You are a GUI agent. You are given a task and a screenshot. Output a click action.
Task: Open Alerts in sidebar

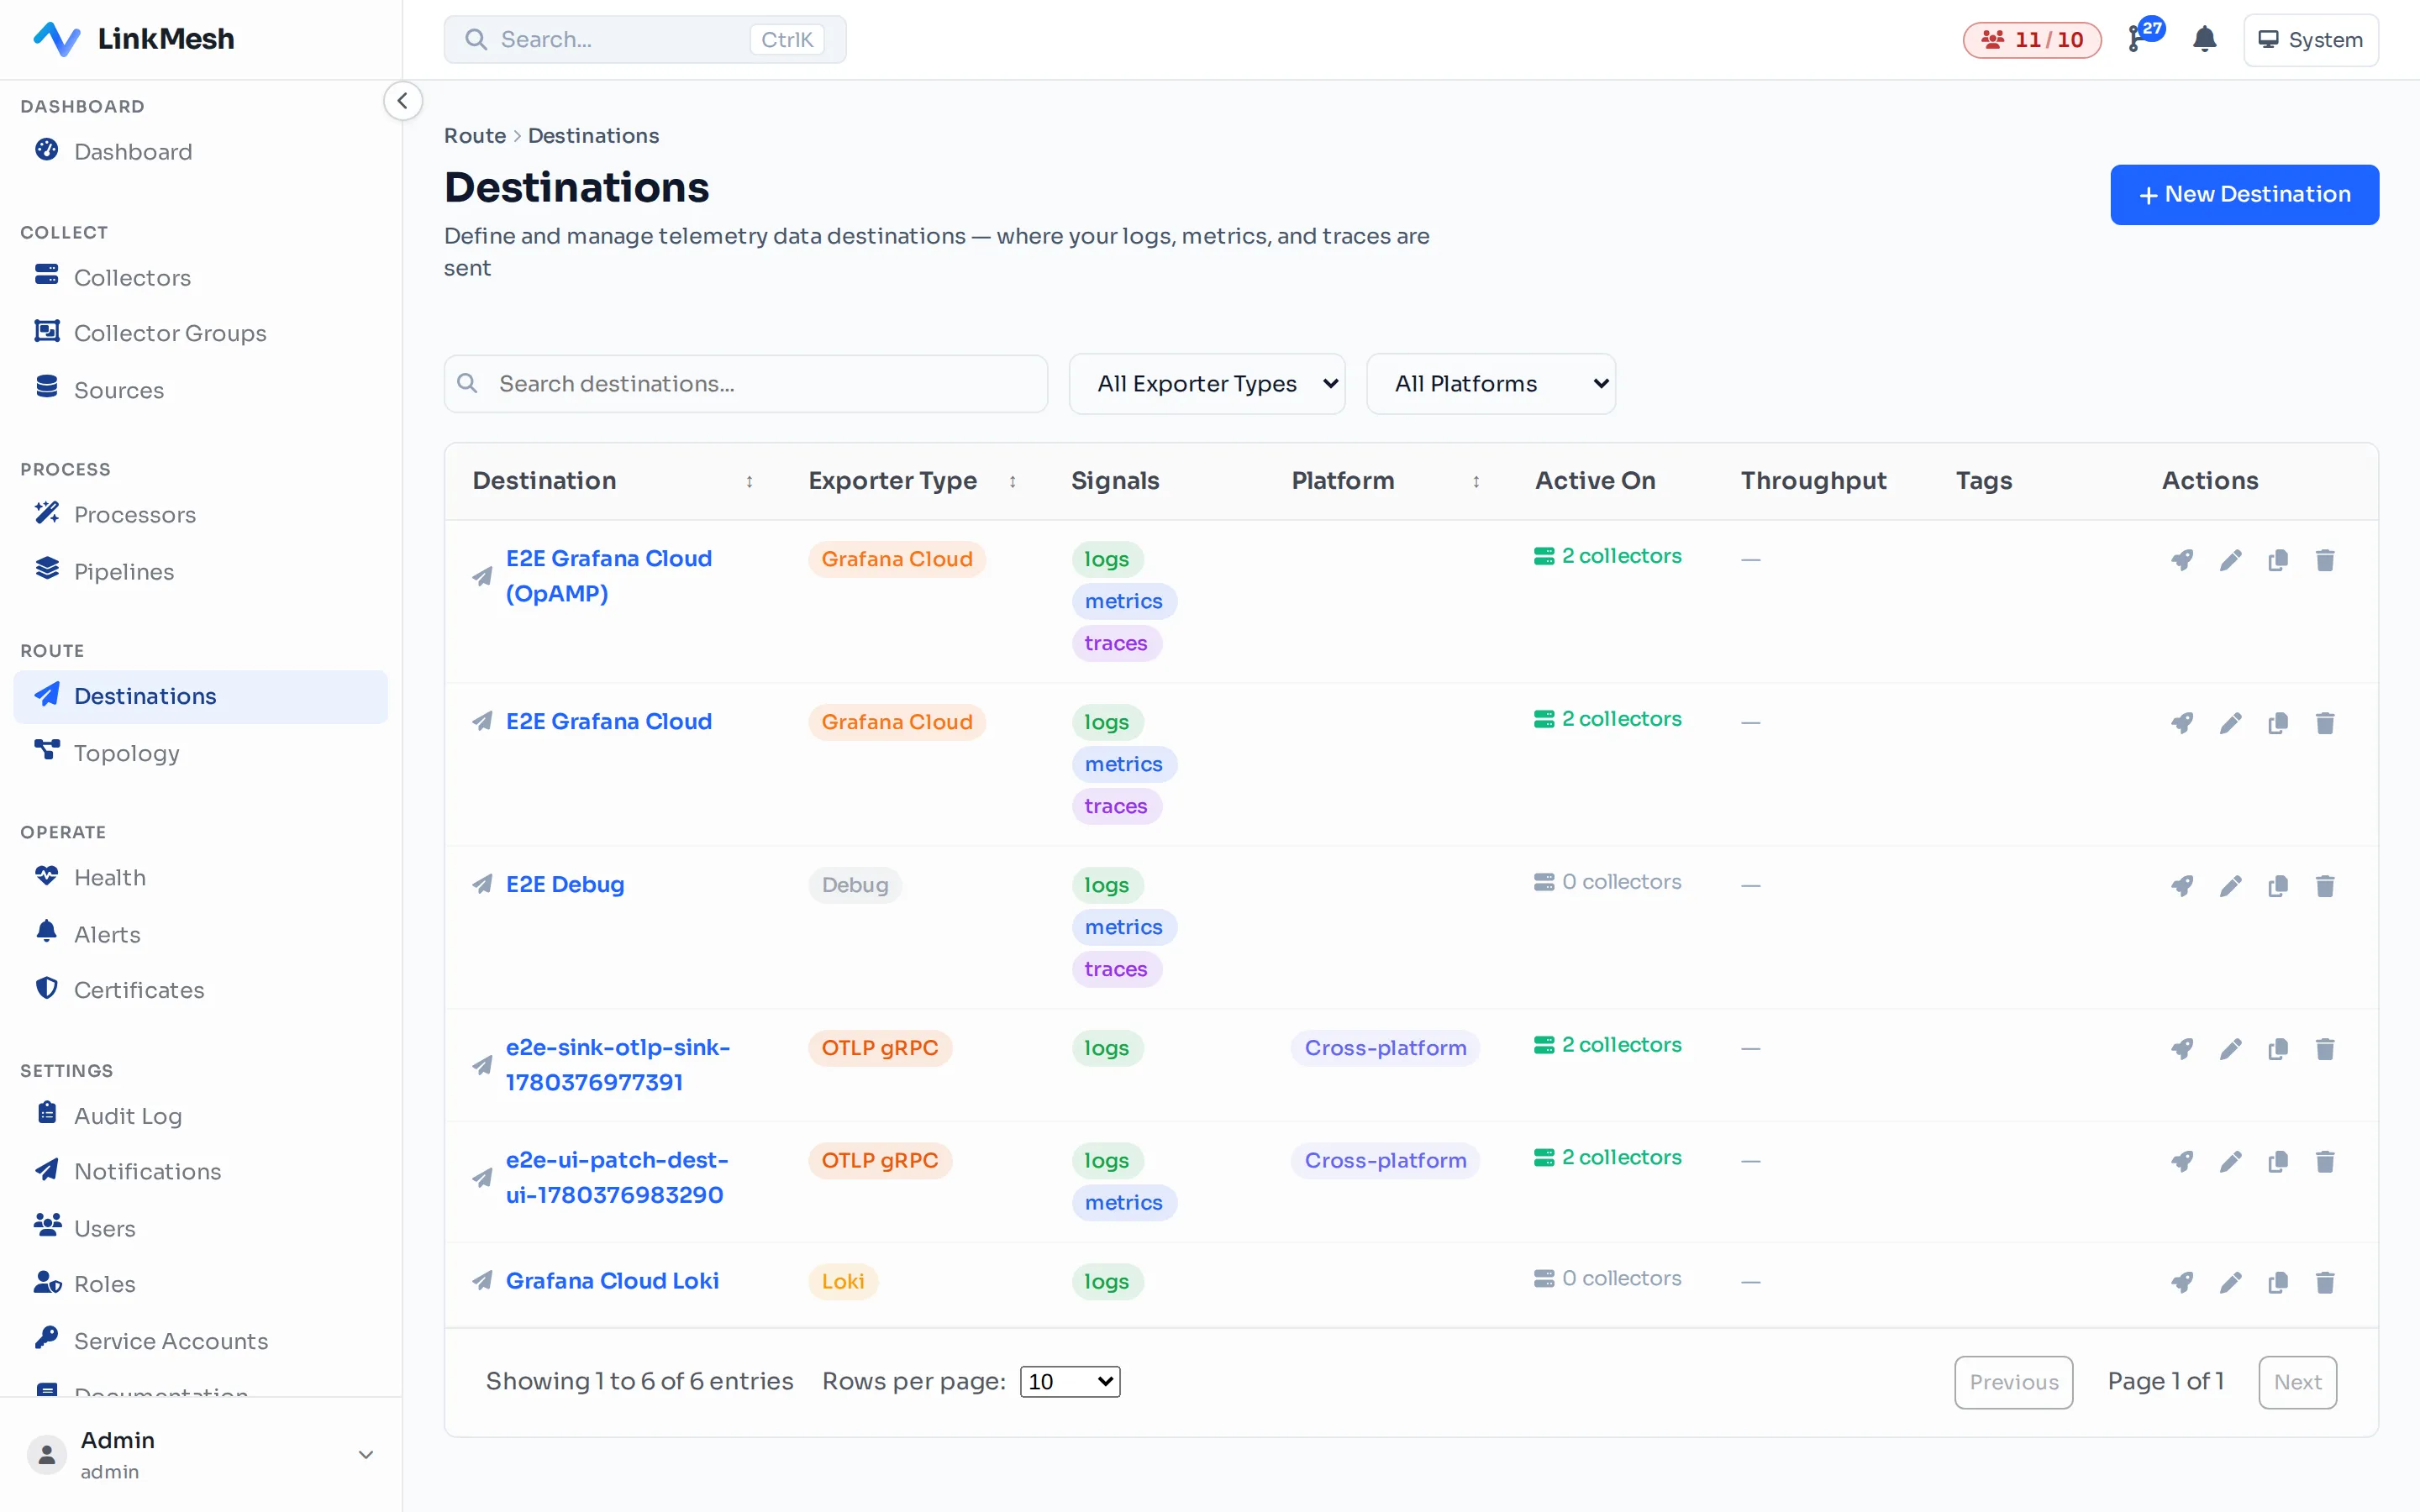(200, 934)
